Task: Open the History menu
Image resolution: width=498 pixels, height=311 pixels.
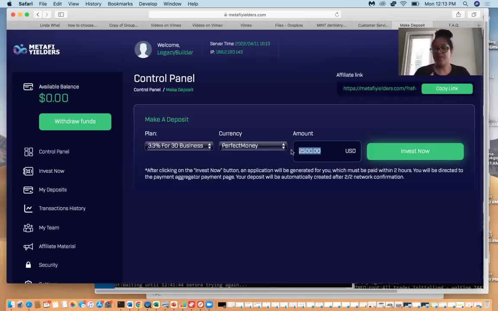Action: click(x=93, y=4)
